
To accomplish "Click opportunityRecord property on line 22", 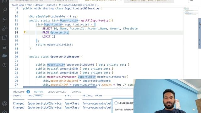I will click(x=80, y=65).
